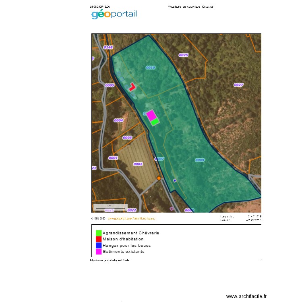Click the Longitude label under the map
Image resolution: width=302 pixels, height=302 pixels.
coord(227,217)
